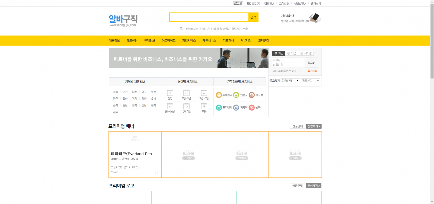Screen dimensions: 434x204
Task: Click the orange 회원가입 sign-up link
Action: pos(312,71)
